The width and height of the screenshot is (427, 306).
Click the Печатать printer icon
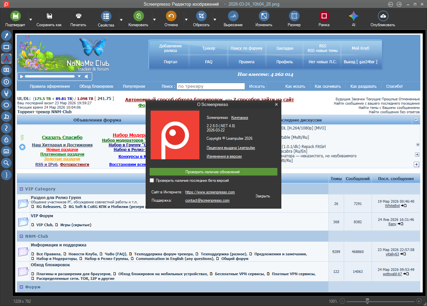78,16
